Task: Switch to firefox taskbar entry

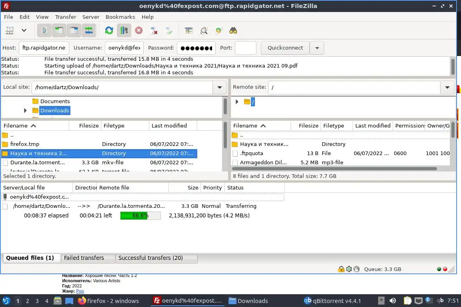Action: point(108,301)
